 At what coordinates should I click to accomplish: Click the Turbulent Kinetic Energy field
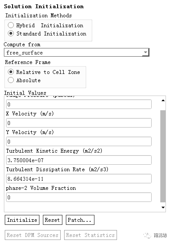pos(79,160)
